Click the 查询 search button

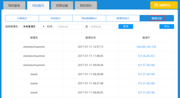[126, 27]
